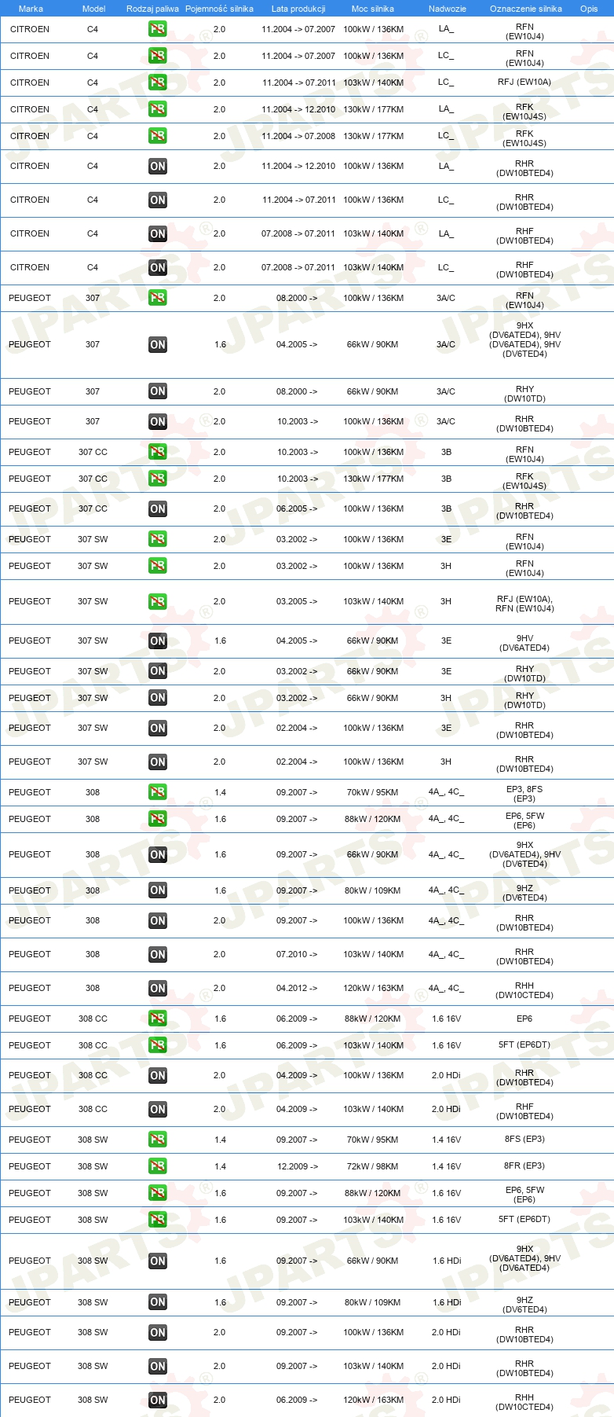Click ON icon in Citroen C4 07.2008 LA_ RHF row
614x1417 pixels.
pos(158,233)
